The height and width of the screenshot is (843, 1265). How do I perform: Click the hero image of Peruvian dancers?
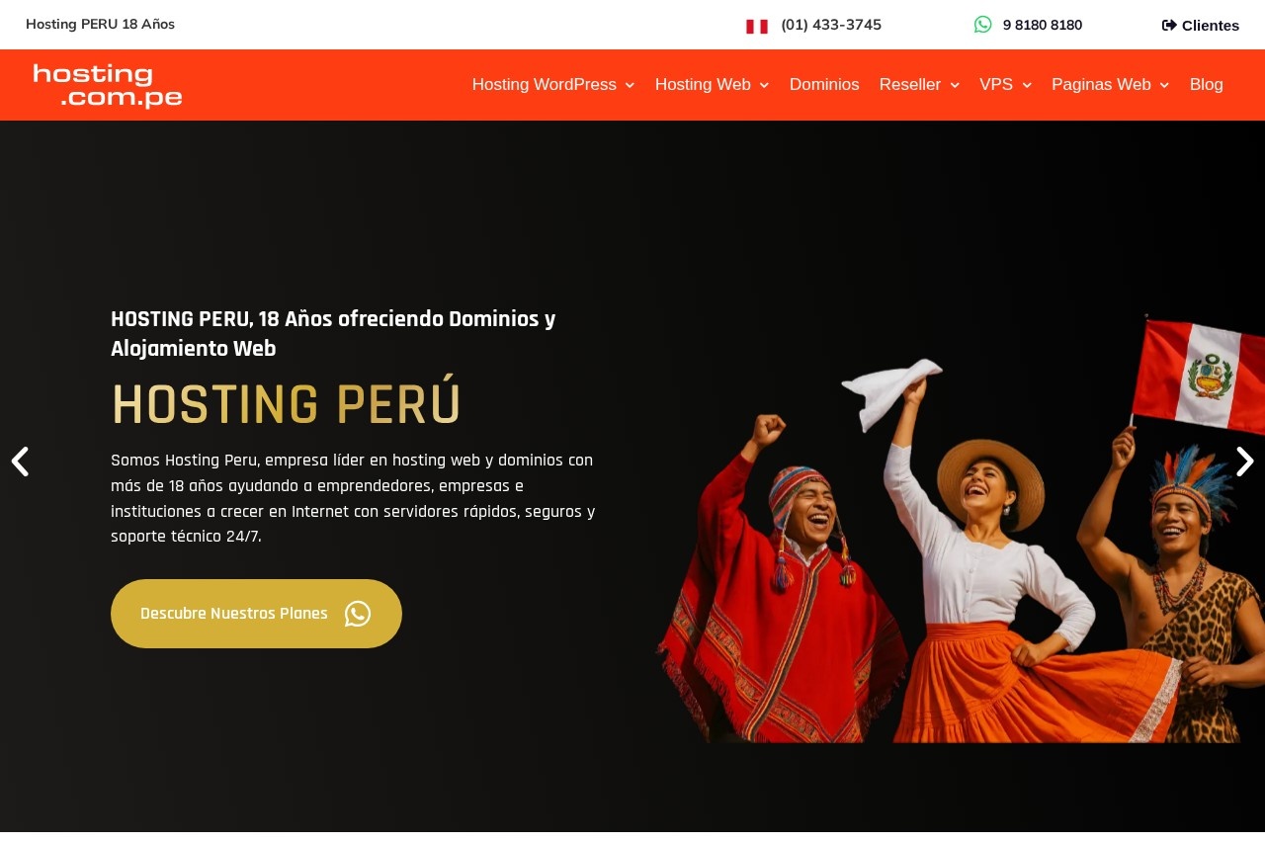[960, 529]
